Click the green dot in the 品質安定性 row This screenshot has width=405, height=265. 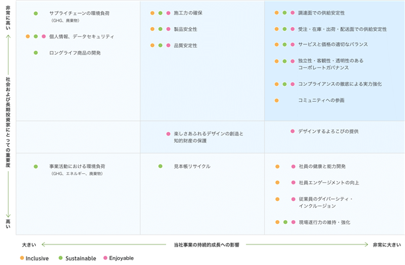pyautogui.click(x=160, y=46)
